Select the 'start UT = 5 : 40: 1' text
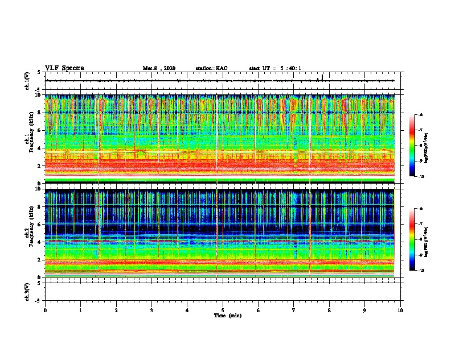451x348 pixels. (275, 68)
